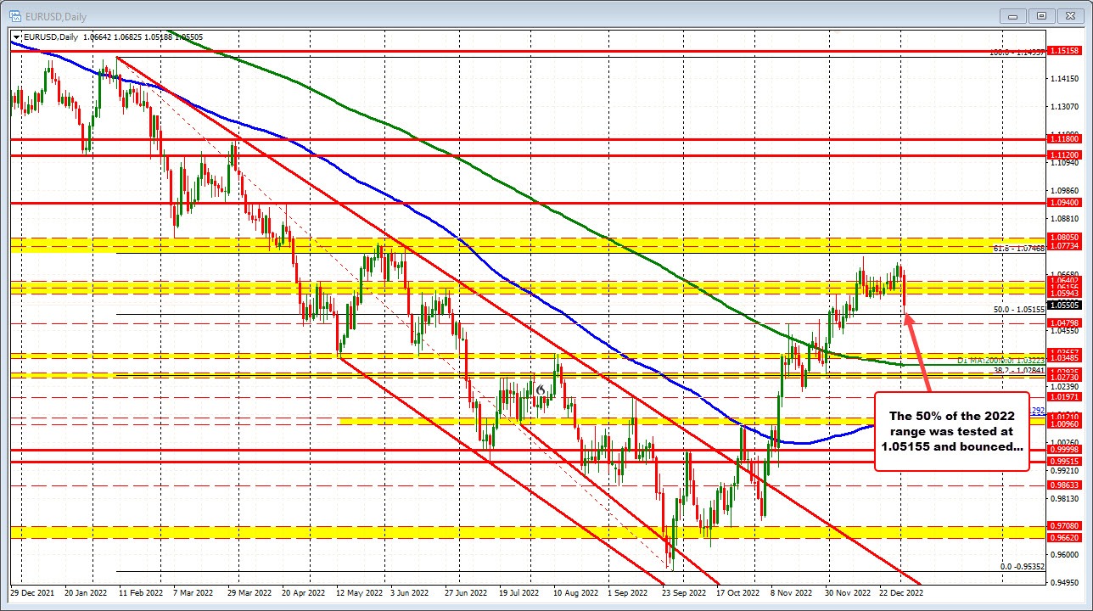Open the chart dropdown triangle beside EURUSD,Daily
This screenshot has height=611, width=1093.
click(16, 37)
